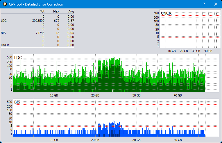Select the BIS row label in statistics table
This screenshot has width=222, height=143.
(3, 33)
